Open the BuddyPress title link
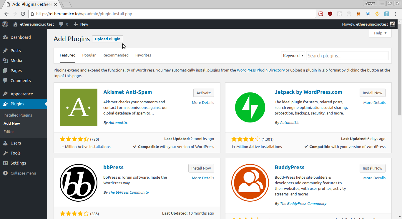The width and height of the screenshot is (402, 219). point(290,167)
